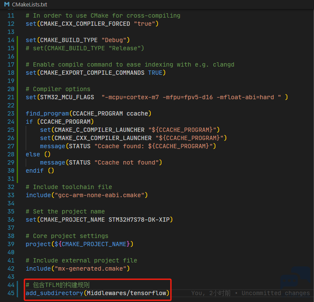Click the comment 'In order to use CMake for cross-compiling'
This screenshot has width=314, height=302.
pyautogui.click(x=103, y=15)
